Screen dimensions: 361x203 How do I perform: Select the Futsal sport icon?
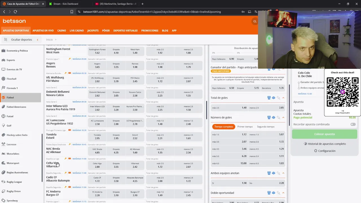point(3,116)
